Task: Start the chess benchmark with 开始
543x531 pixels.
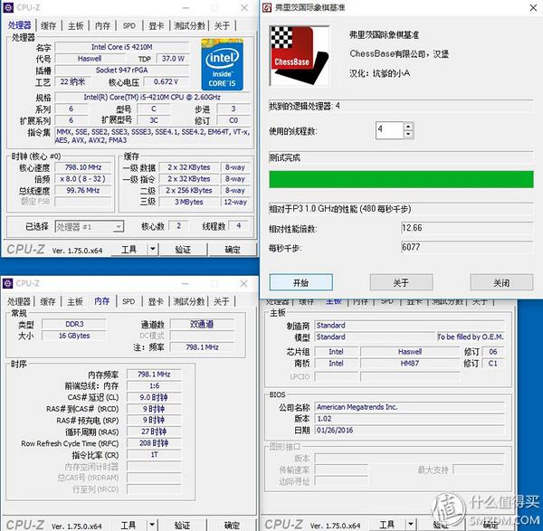Action: point(301,282)
